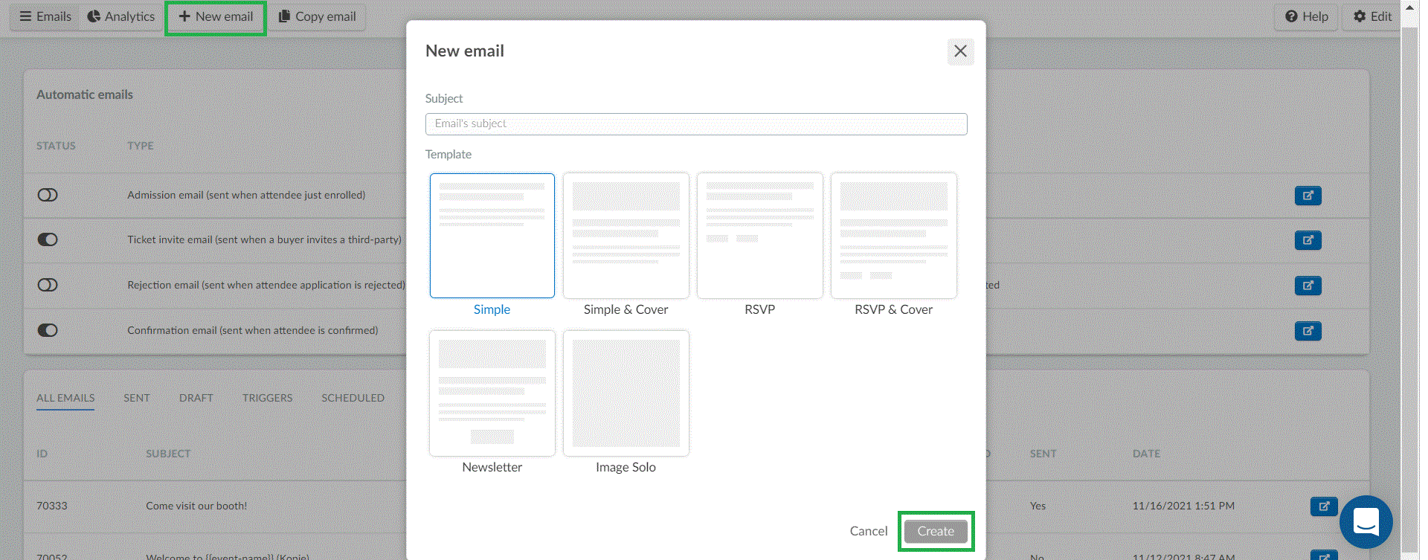This screenshot has width=1428, height=560.
Task: Click Cancel in the New email dialog
Action: pyautogui.click(x=869, y=531)
